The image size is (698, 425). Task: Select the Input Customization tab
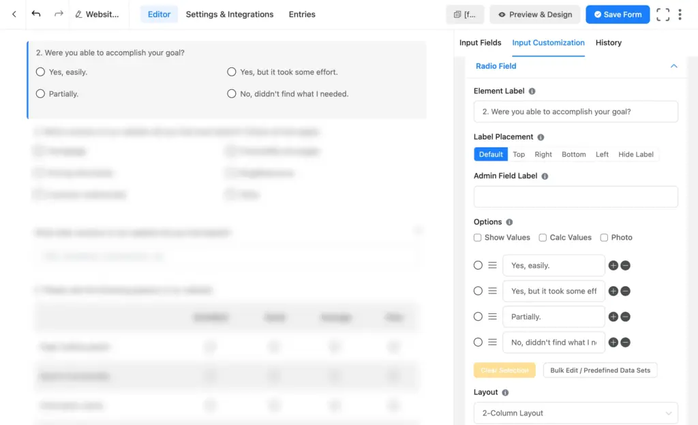[548, 43]
